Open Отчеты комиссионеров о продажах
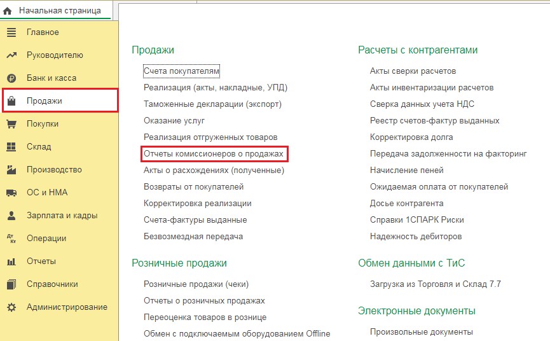Screen dimensions: 550x341 (213, 154)
